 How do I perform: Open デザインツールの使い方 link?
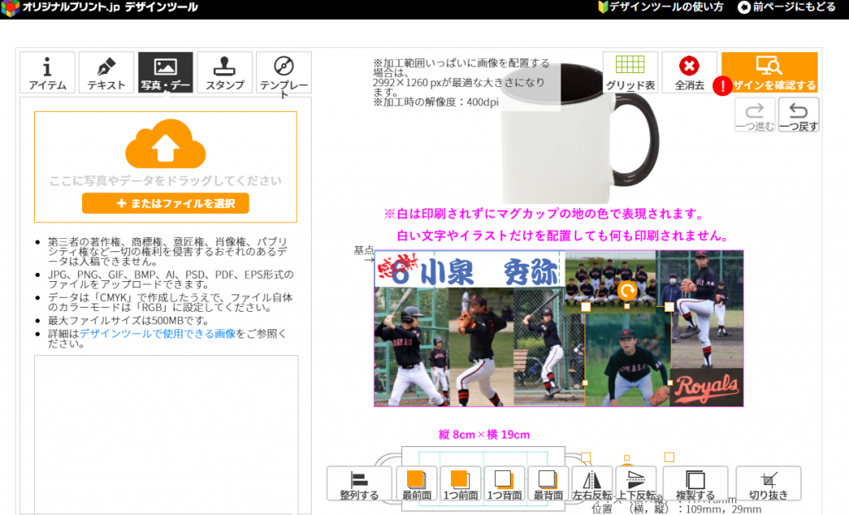click(x=661, y=7)
